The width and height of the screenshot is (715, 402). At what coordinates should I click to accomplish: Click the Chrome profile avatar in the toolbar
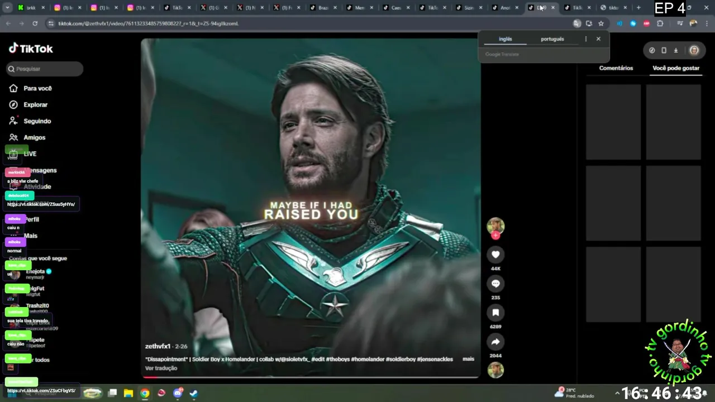click(x=693, y=23)
